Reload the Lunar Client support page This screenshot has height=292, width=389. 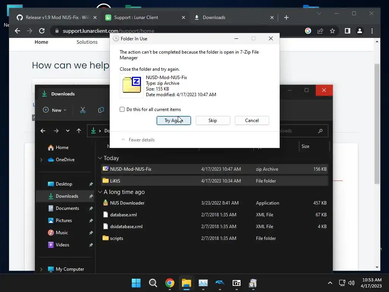[42, 31]
